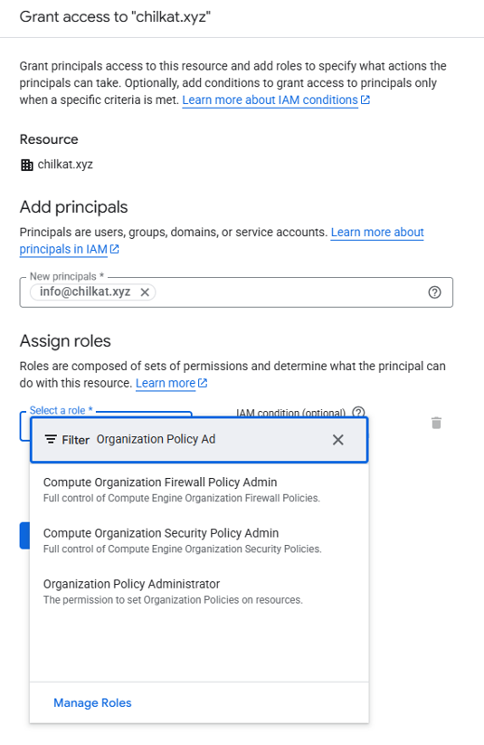Viewport: 484px width, 745px height.
Task: Open the Manage Roles link
Action: point(92,702)
